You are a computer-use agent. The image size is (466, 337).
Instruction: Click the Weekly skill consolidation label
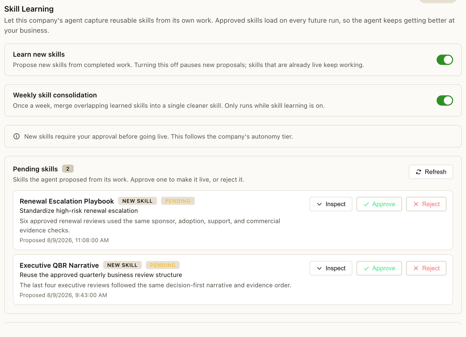coord(55,95)
